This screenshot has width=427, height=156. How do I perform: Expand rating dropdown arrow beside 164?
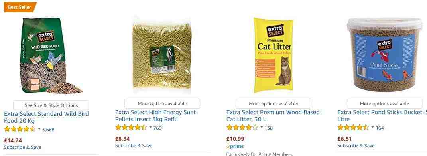[x=372, y=127]
